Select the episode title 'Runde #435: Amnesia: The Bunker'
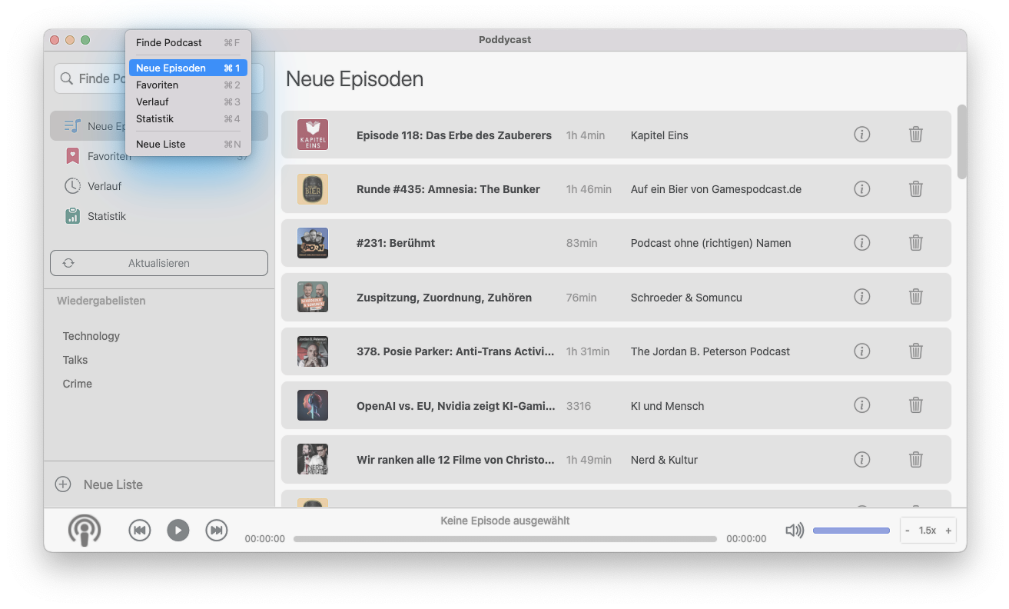This screenshot has width=1009, height=609. (448, 189)
